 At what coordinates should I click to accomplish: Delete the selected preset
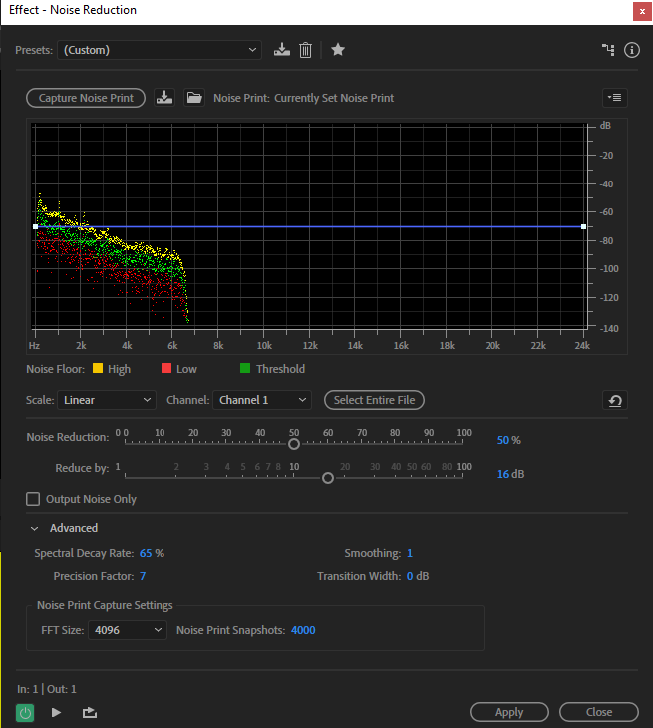coord(306,50)
